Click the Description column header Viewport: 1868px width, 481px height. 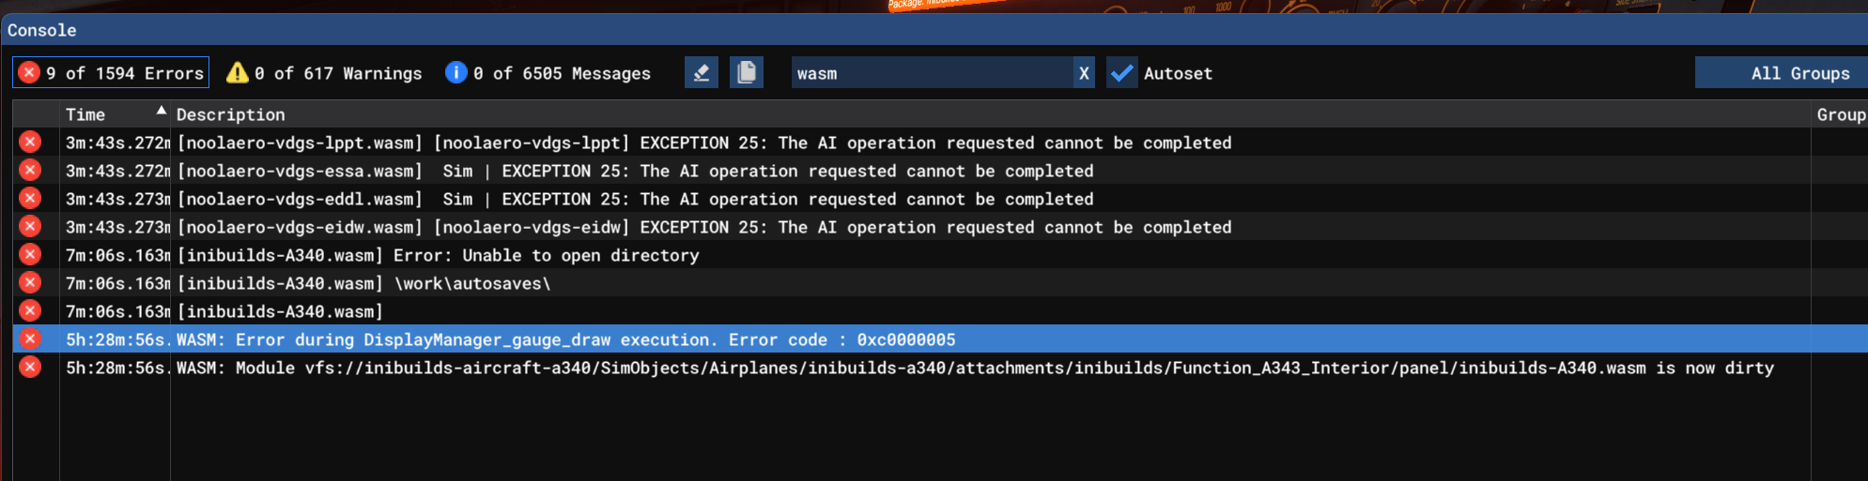click(231, 114)
